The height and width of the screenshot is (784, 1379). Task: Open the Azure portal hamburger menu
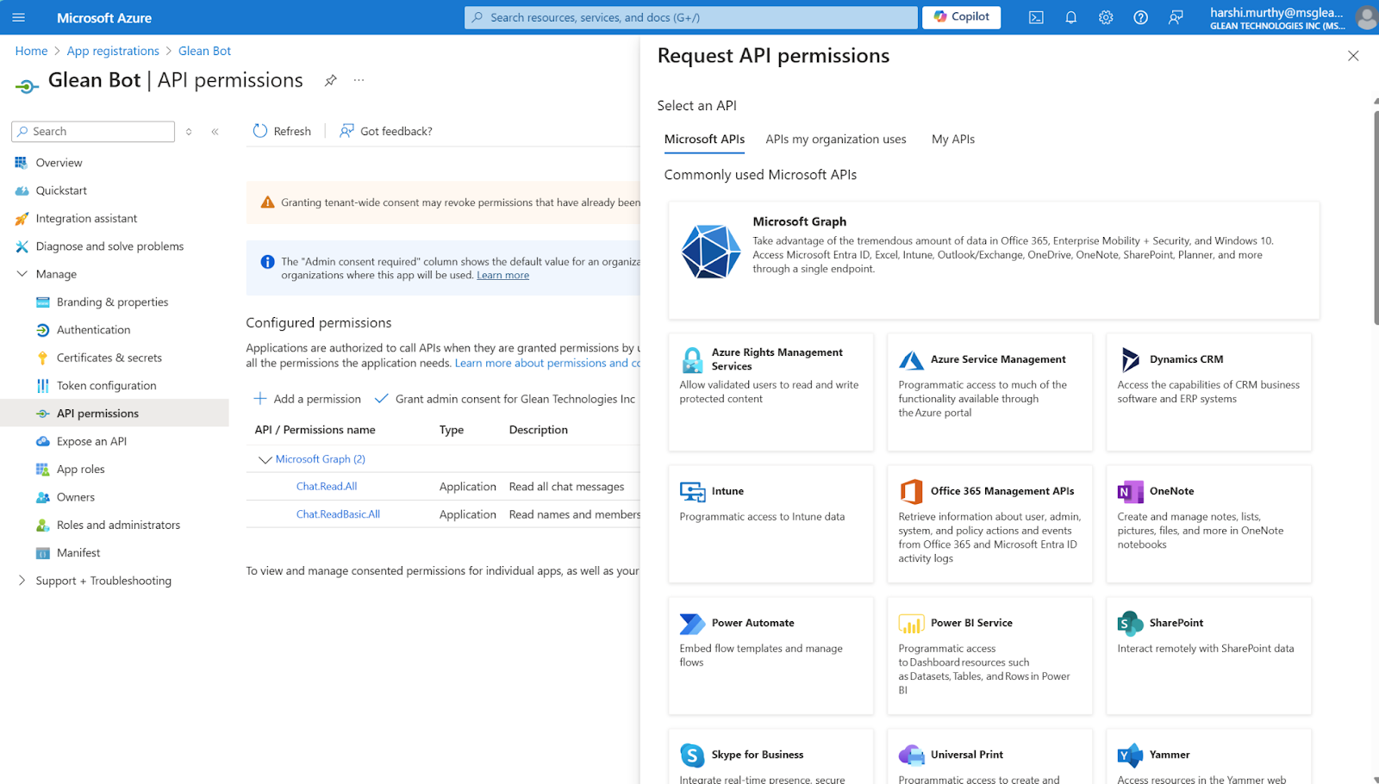pyautogui.click(x=19, y=17)
